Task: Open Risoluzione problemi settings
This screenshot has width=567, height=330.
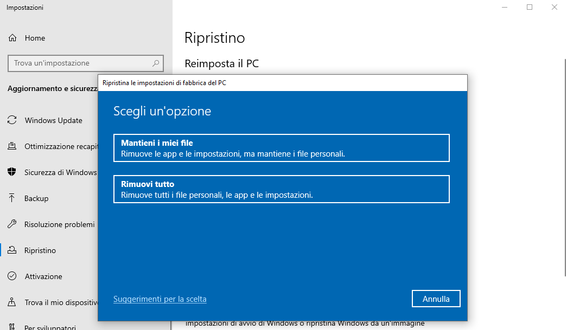Action: (60, 224)
